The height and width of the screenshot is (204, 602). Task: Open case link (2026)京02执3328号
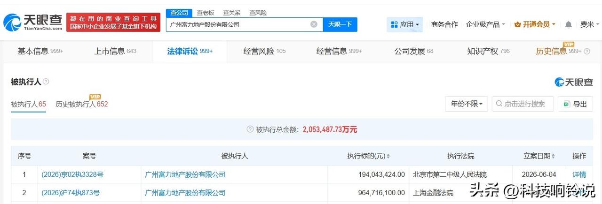click(x=72, y=174)
